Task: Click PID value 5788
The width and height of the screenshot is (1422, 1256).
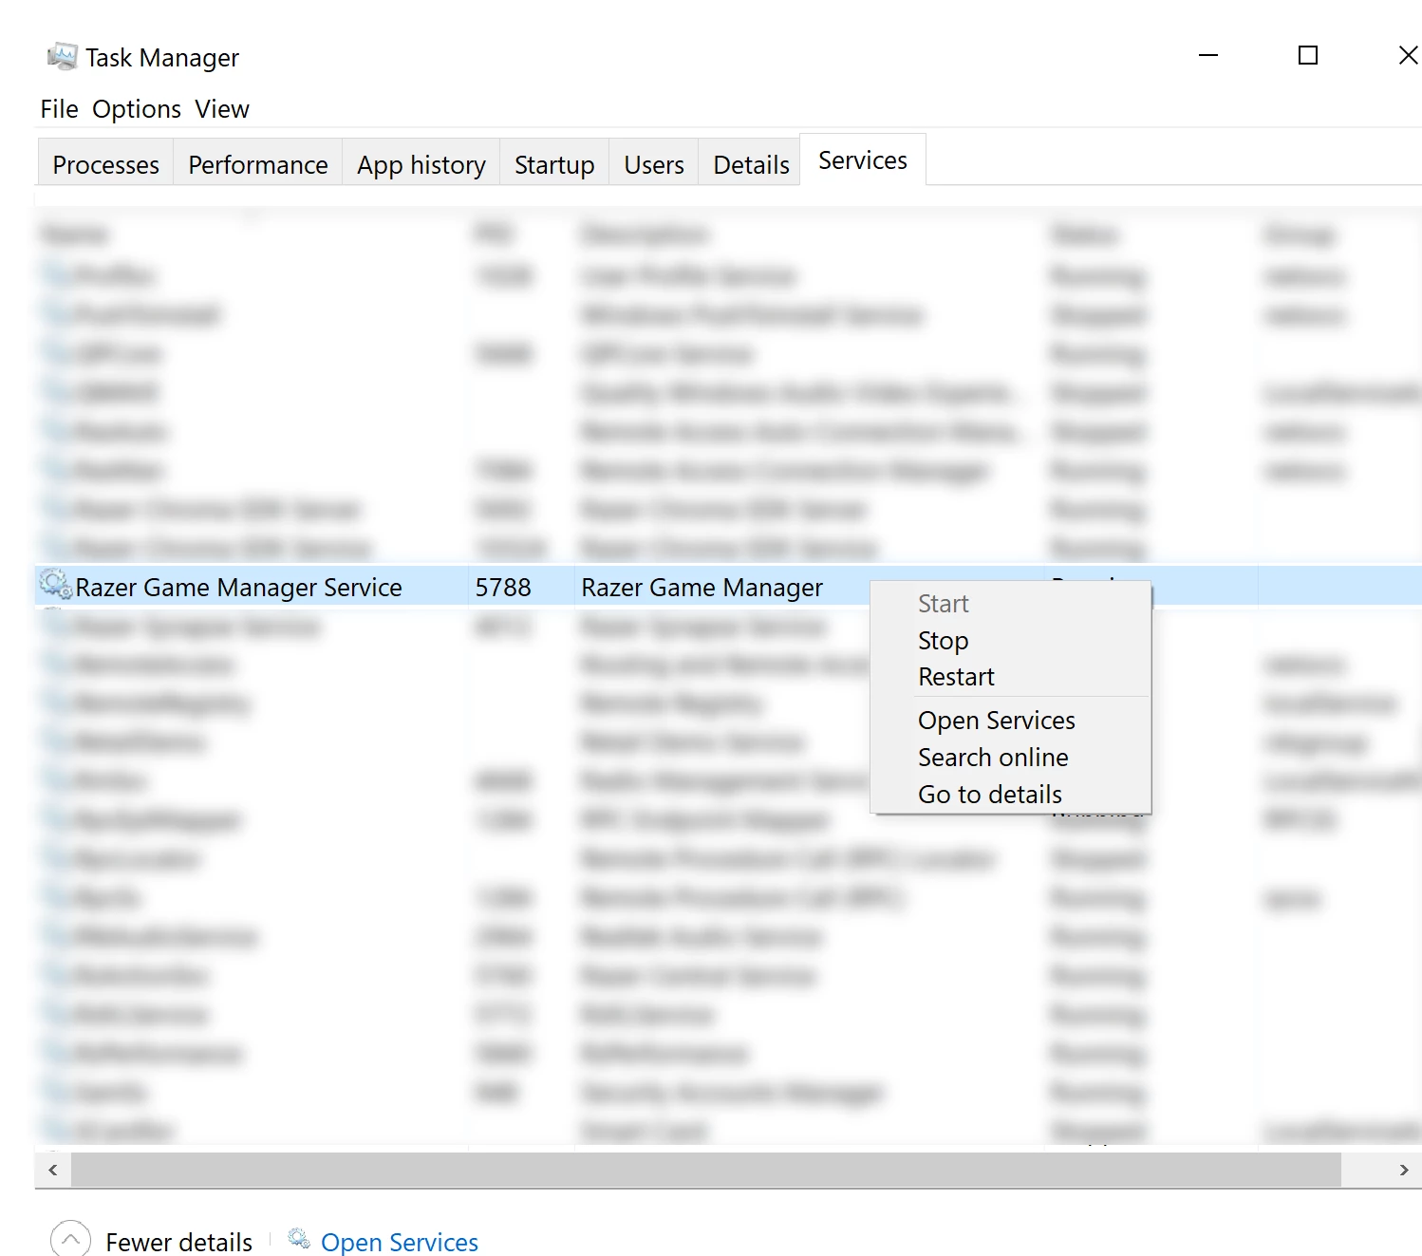Action: [503, 588]
